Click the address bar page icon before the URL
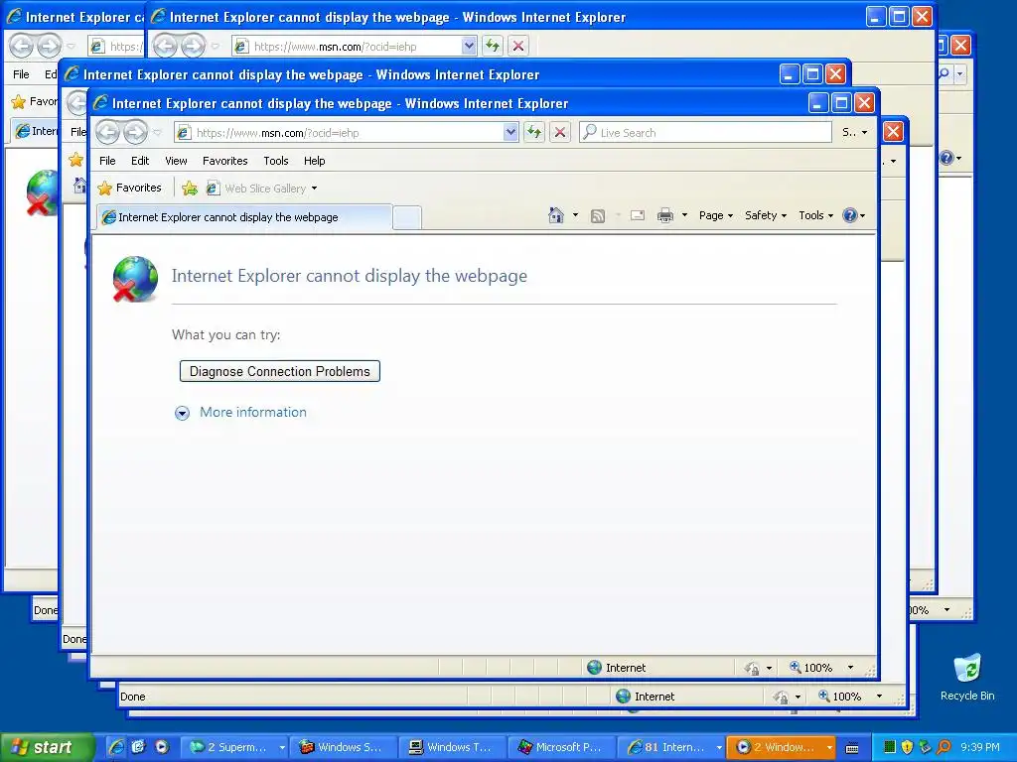This screenshot has height=762, width=1017. point(184,133)
